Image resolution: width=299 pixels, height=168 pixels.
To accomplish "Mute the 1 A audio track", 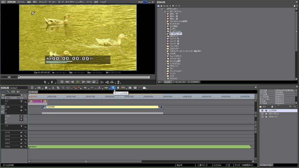I will [x=21, y=132].
